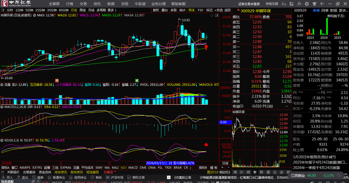This screenshot has width=349, height=183.
Task: Click the back arrow icon in title bar
Action: click(322, 4)
